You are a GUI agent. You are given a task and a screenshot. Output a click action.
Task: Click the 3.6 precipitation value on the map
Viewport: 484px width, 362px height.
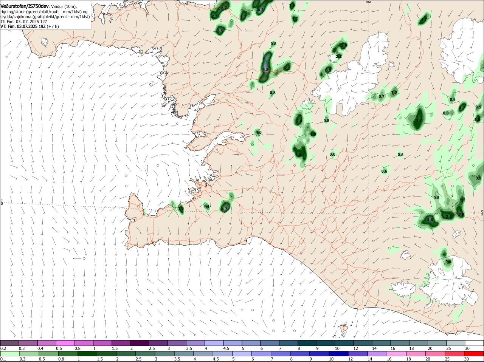(430, 220)
